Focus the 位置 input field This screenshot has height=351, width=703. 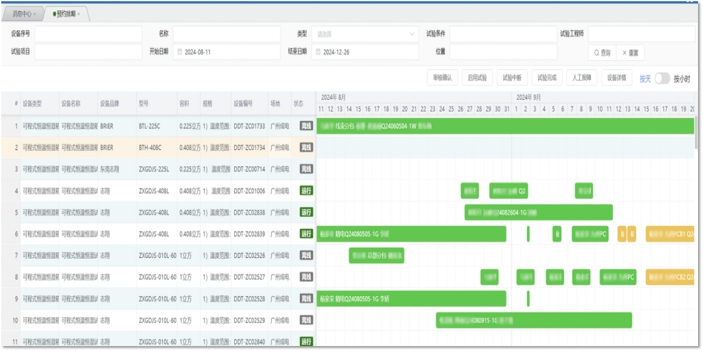503,52
